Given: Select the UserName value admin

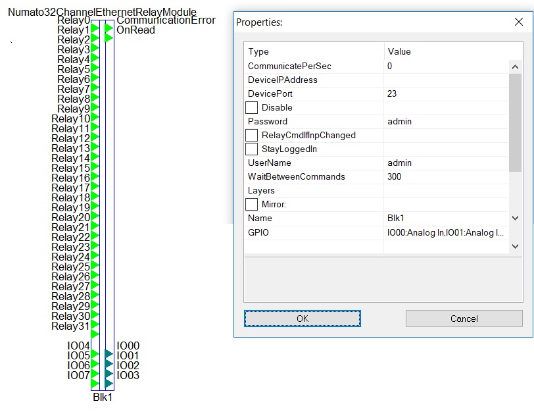Looking at the screenshot, I should click(446, 163).
